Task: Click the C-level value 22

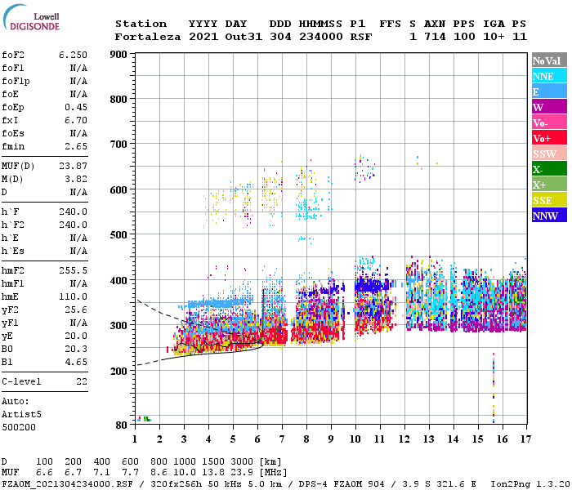Action: (82, 381)
